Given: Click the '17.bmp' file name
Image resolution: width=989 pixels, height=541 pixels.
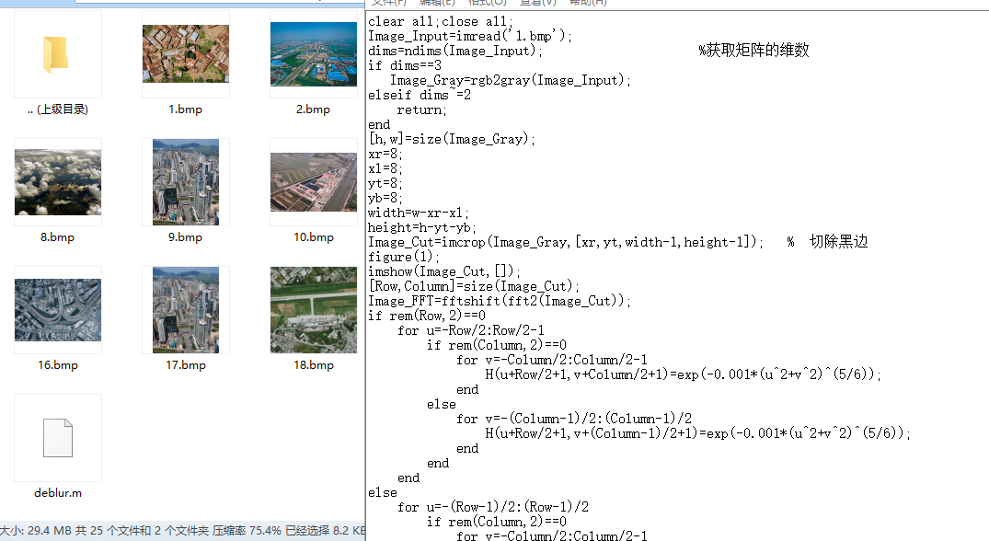Looking at the screenshot, I should (x=186, y=365).
